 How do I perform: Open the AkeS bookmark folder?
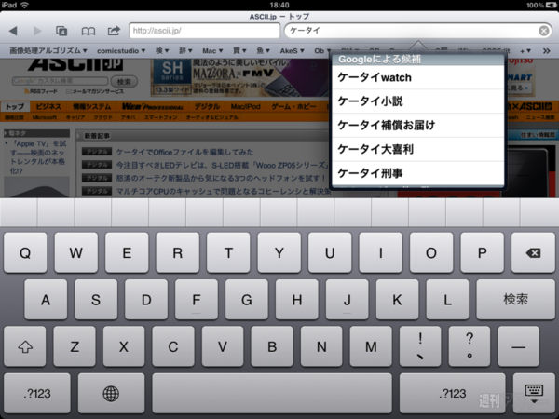(x=292, y=51)
